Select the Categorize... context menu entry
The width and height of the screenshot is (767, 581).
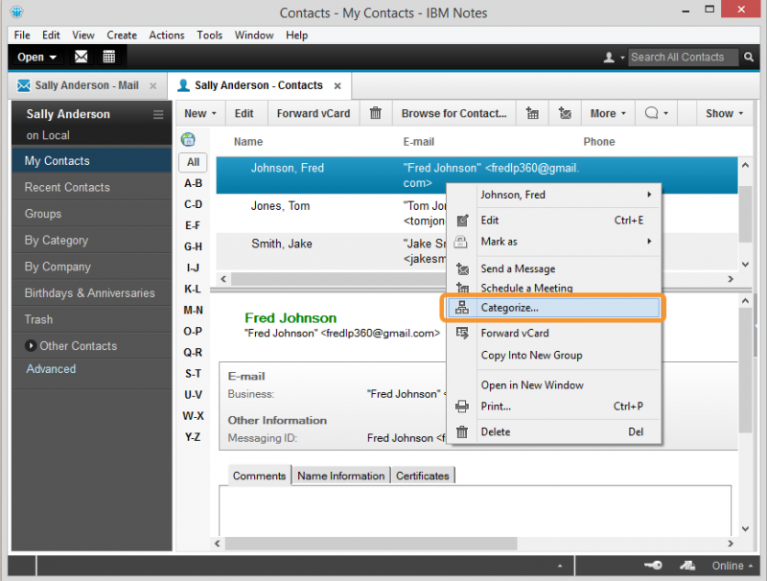[554, 308]
